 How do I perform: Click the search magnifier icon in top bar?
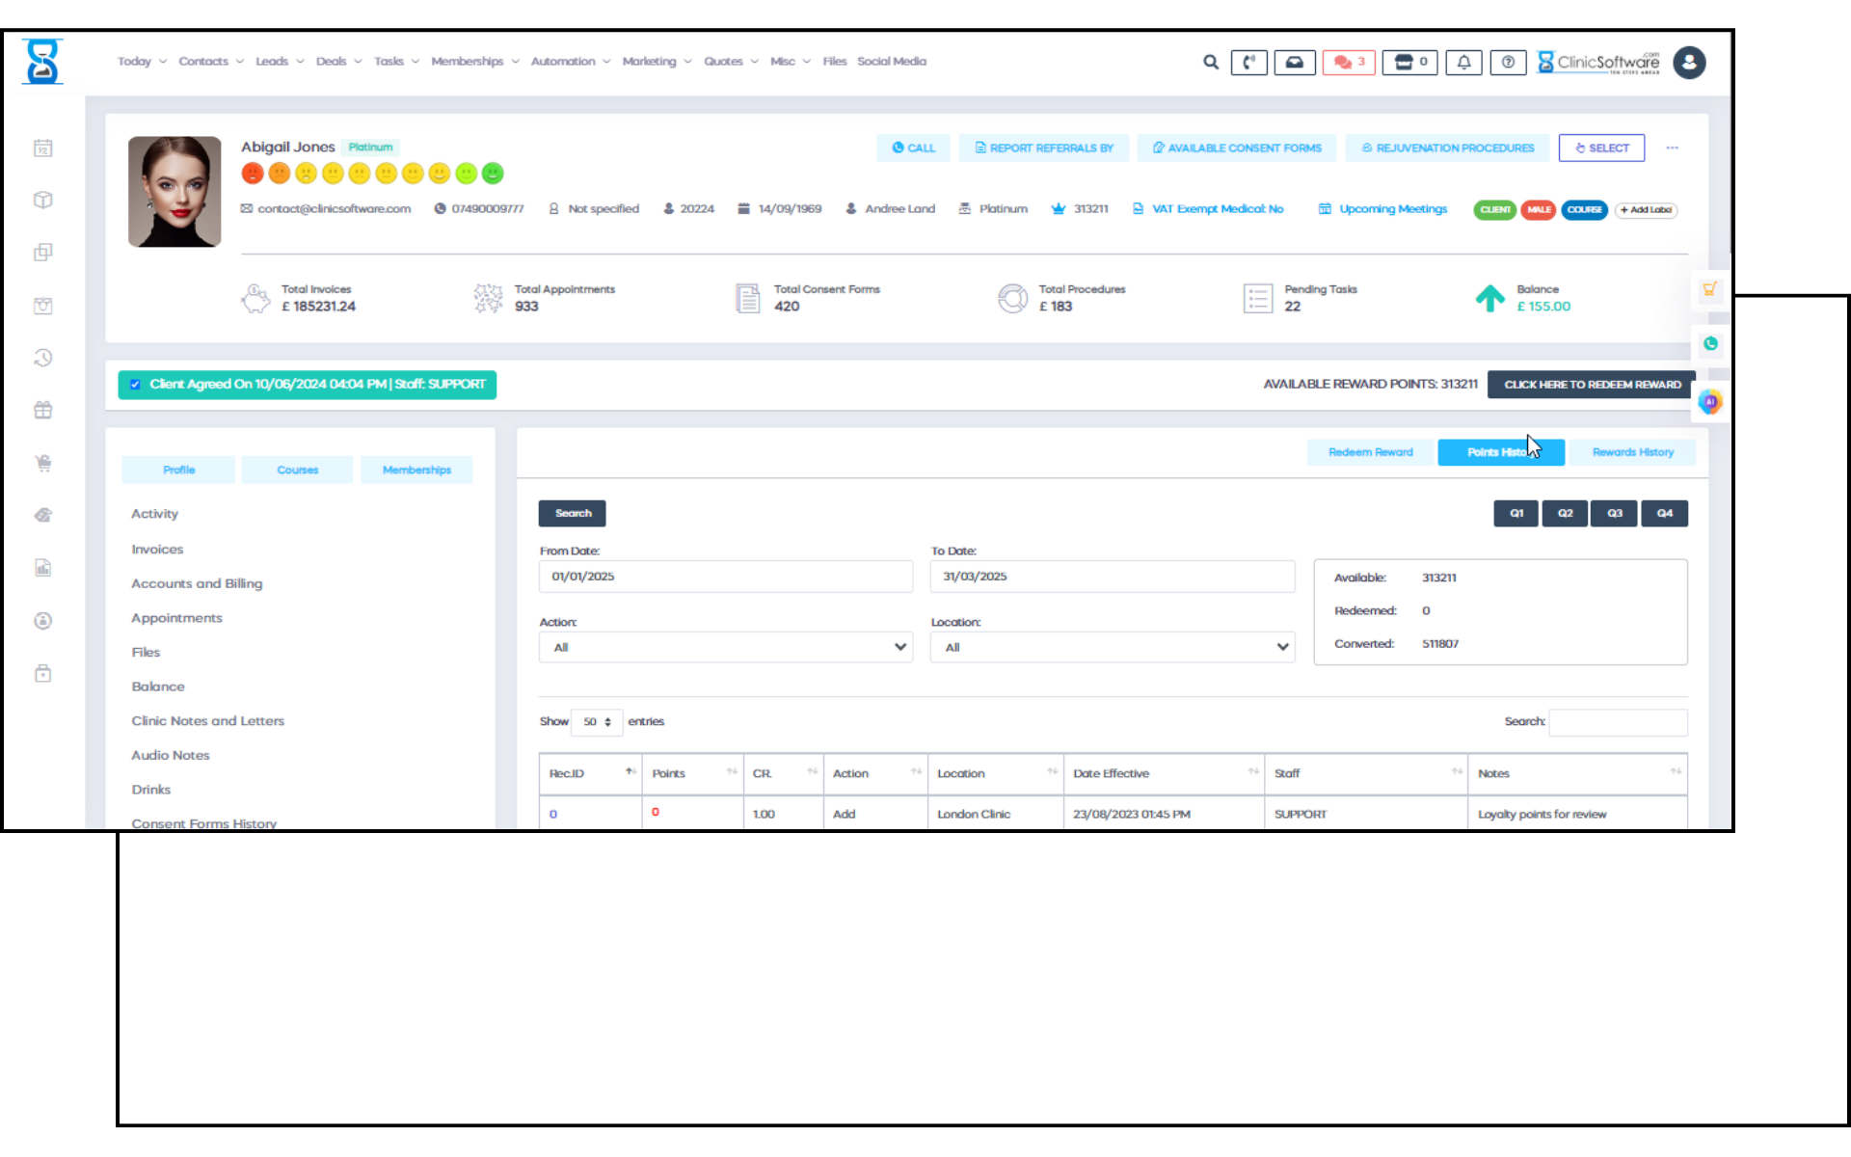[1211, 63]
